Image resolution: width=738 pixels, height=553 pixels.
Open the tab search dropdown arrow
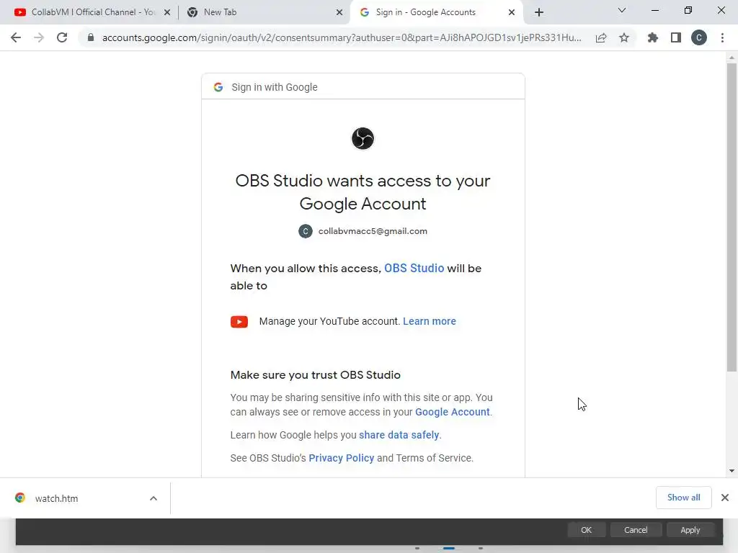coord(622,10)
